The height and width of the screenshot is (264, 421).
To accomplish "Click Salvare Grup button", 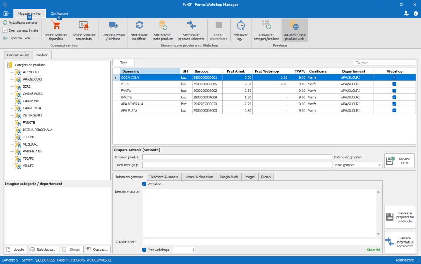I will click(x=400, y=160).
